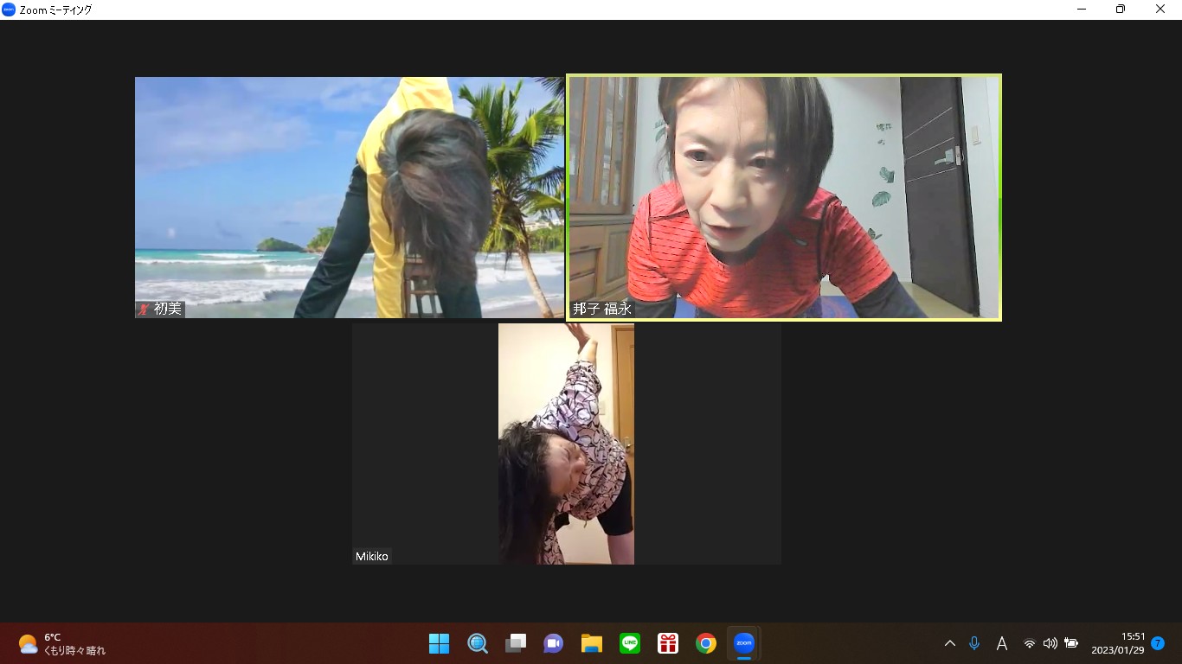This screenshot has height=664, width=1182.
Task: Open the Chat app on taskbar
Action: click(554, 643)
